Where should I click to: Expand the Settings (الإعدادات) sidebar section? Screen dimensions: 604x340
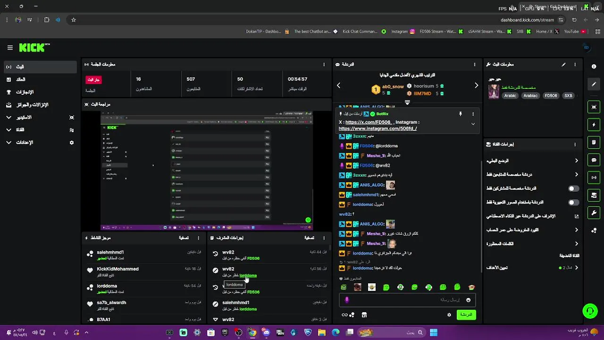pos(8,143)
